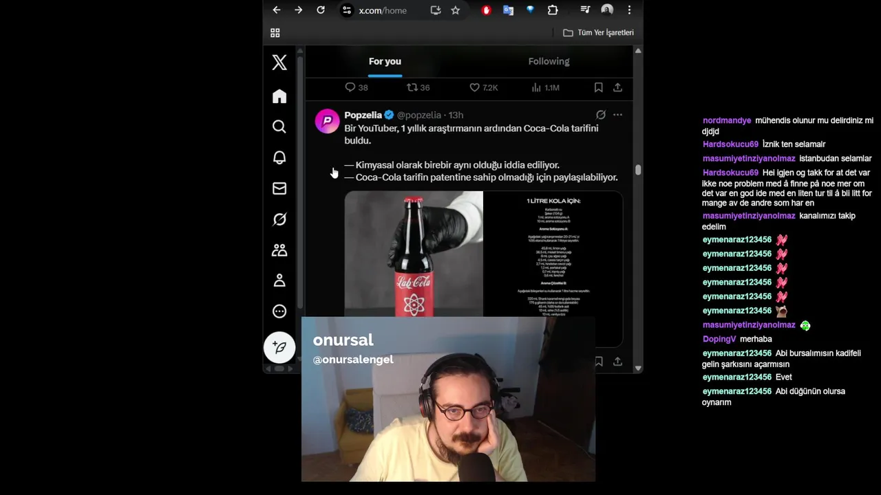Open the blue diamond extension icon
The width and height of the screenshot is (881, 495).
(530, 10)
